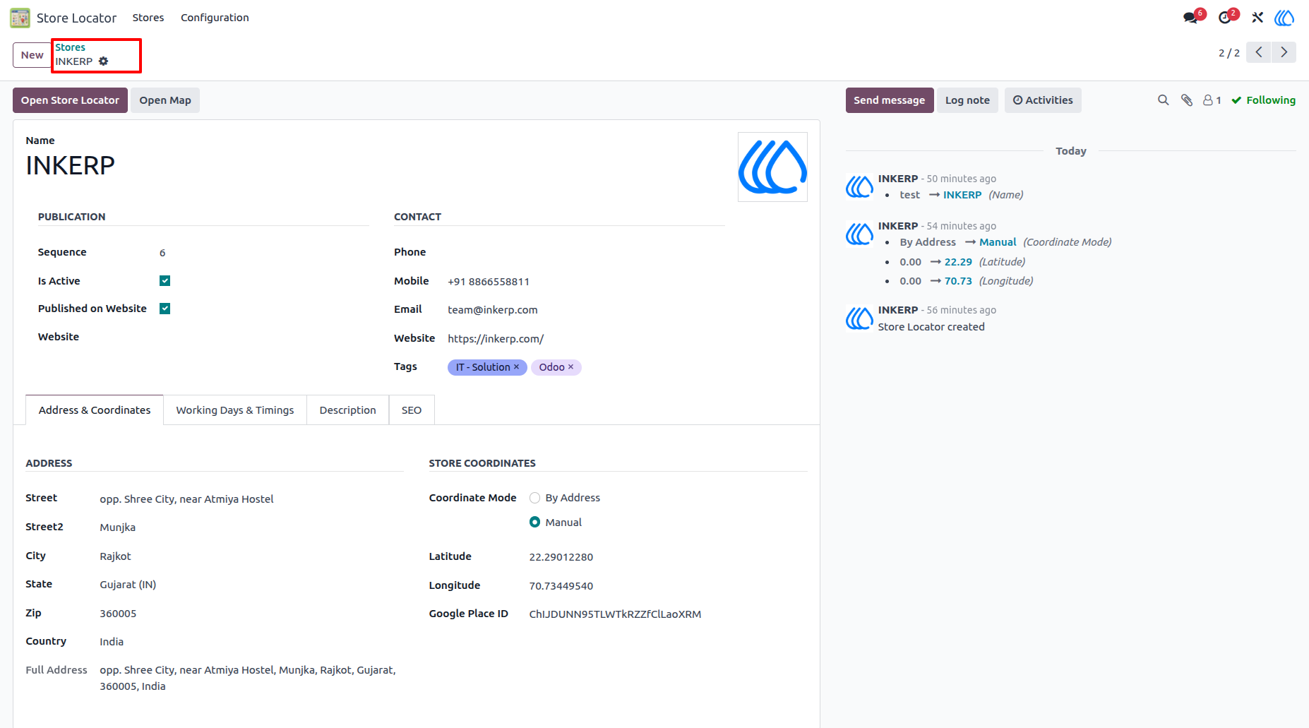1309x728 pixels.
Task: Click Send message button
Action: pos(890,100)
